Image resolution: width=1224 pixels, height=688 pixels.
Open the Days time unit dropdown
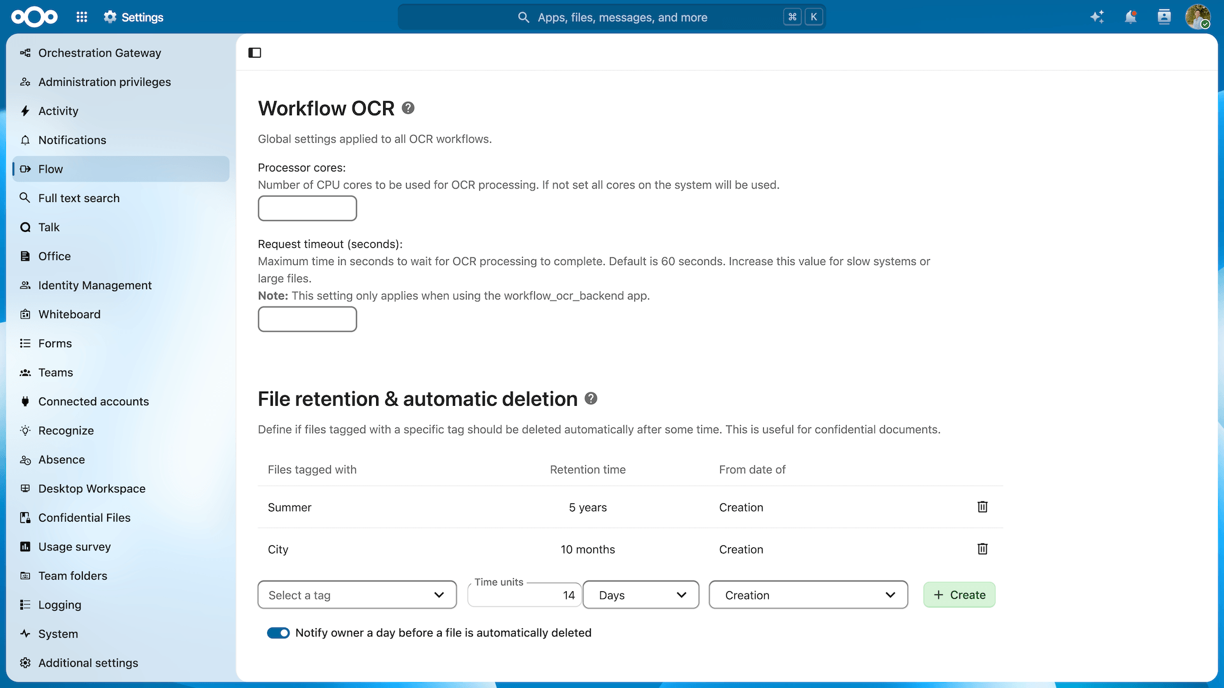pos(641,595)
